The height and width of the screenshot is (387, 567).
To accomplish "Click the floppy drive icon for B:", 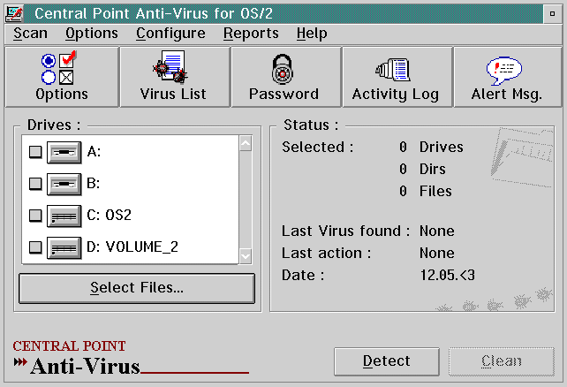I will (x=64, y=184).
